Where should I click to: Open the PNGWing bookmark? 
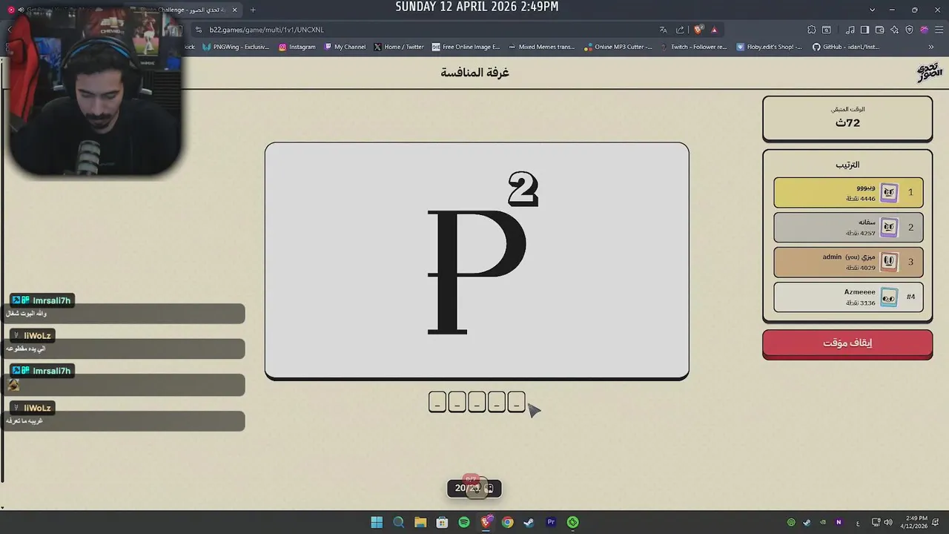click(236, 47)
